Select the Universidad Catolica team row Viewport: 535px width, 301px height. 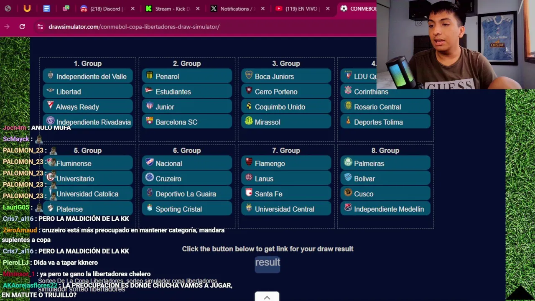tap(88, 194)
